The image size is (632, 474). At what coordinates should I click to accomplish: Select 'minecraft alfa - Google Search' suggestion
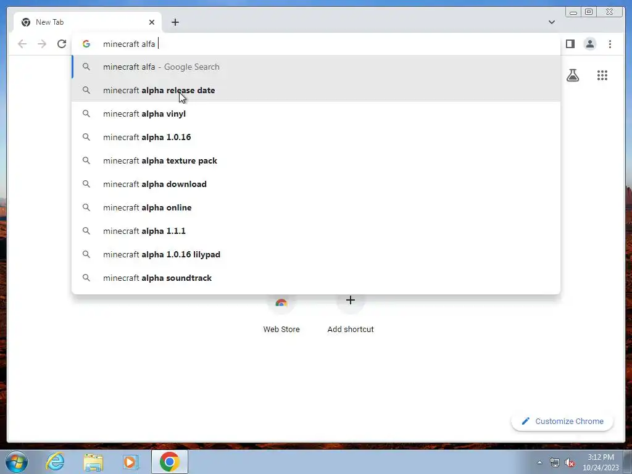pyautogui.click(x=316, y=67)
